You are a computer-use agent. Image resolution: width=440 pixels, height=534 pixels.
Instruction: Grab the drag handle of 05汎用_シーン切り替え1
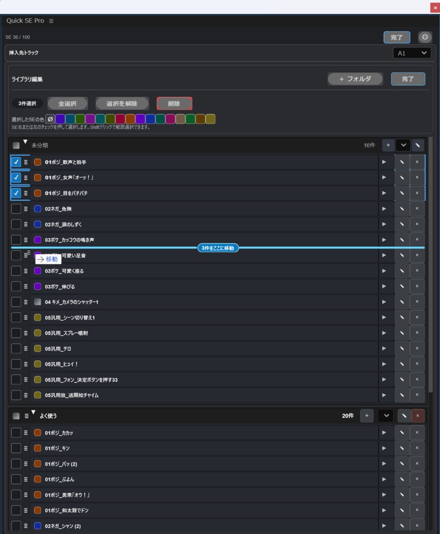[x=26, y=318]
